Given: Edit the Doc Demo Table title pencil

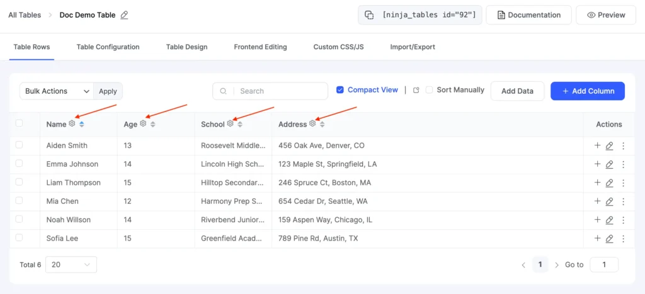Looking at the screenshot, I should (124, 15).
